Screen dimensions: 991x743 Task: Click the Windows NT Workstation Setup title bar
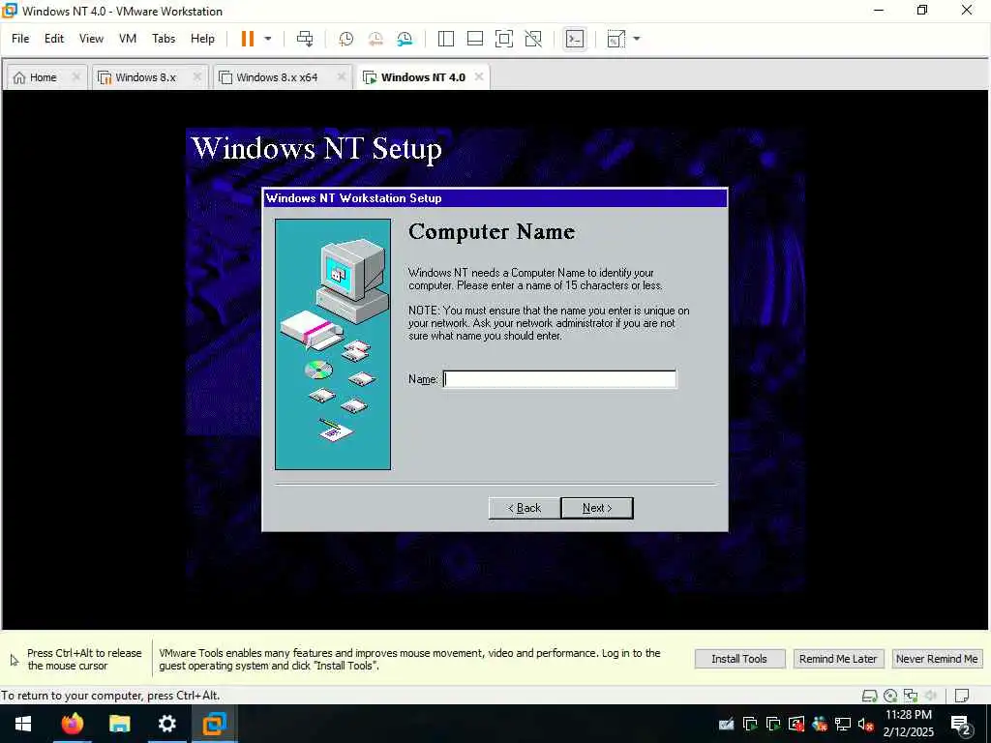tap(495, 198)
